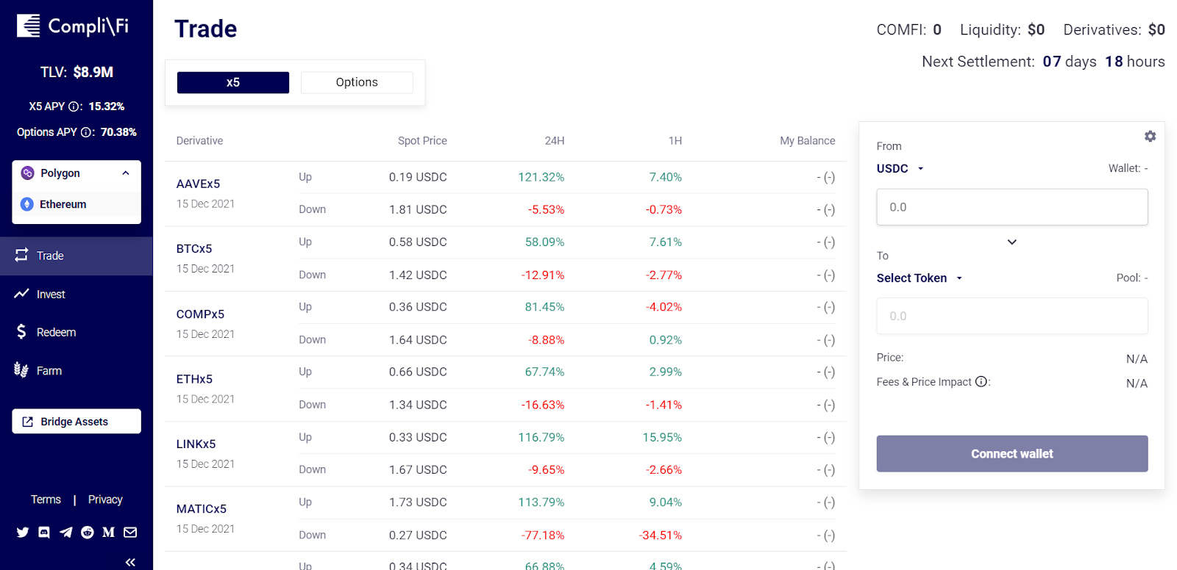Select the LINKx5 derivative name
Screen dimensions: 1177x570
pos(196,444)
